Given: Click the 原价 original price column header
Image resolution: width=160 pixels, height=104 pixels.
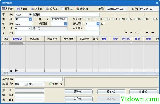Looking at the screenshot, I should [x=115, y=39].
